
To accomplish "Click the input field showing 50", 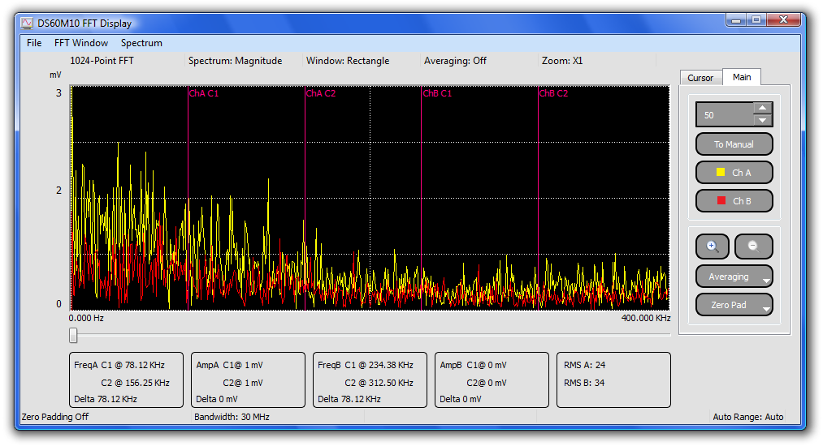I will point(724,115).
